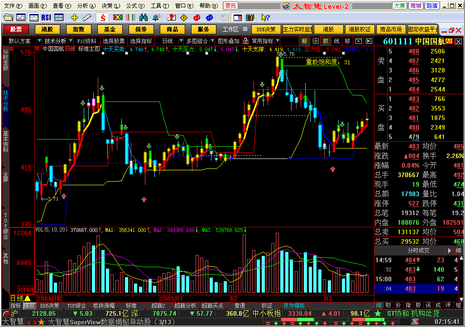This screenshot has height=327, width=465.
Task: Click the scrollbar down arrow in 分时成交 list
Action: pyautogui.click(x=461, y=299)
